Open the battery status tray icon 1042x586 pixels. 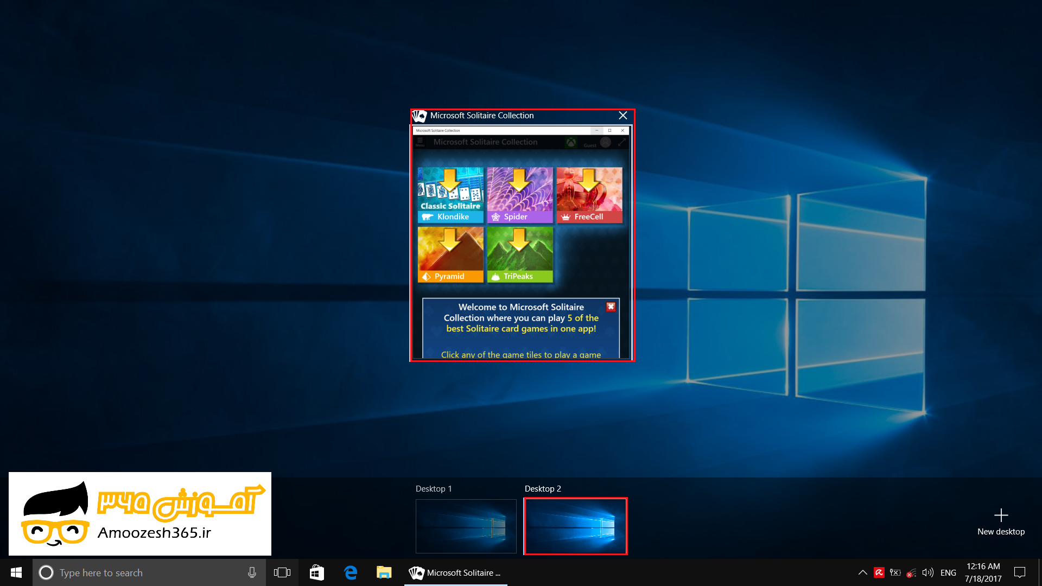point(895,572)
